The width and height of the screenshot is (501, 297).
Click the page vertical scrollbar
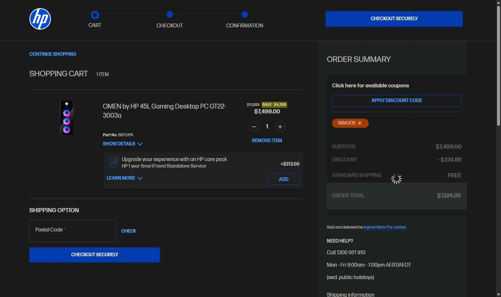[x=498, y=65]
